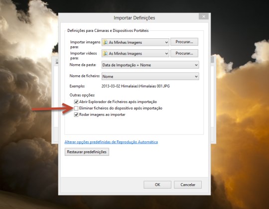Screen dimensions: 269x209
Task: Open 'Importar imagens para' folder dropdown
Action: 135,42
